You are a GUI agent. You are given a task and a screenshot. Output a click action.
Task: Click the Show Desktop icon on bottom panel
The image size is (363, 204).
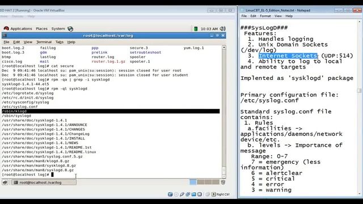5,182
